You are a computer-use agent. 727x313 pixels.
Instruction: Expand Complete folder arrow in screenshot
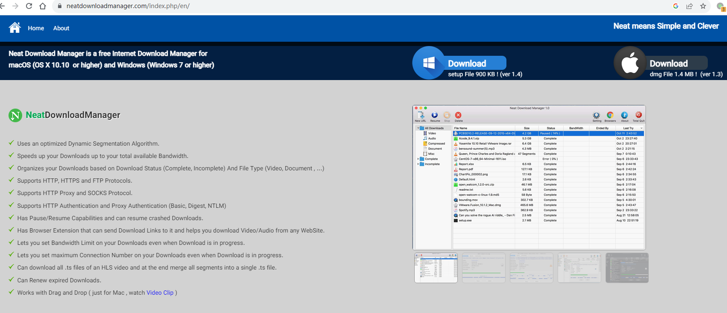(x=418, y=159)
